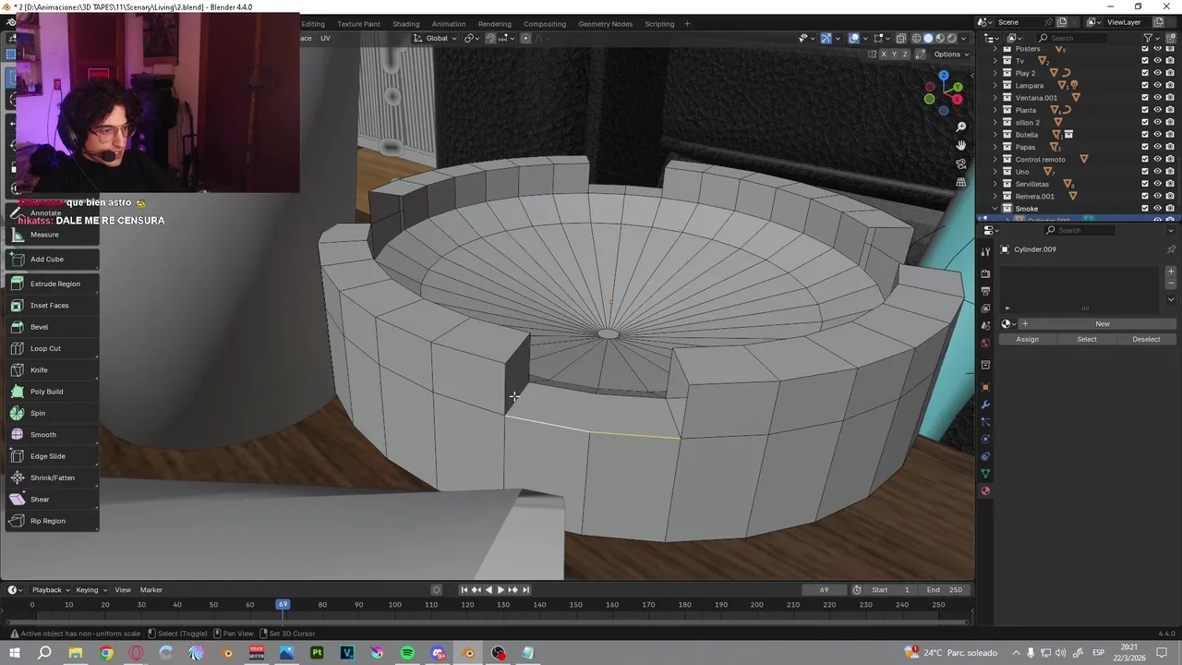Screen dimensions: 1182x665
Task: Open the Global transform orientation dropdown
Action: coord(436,38)
